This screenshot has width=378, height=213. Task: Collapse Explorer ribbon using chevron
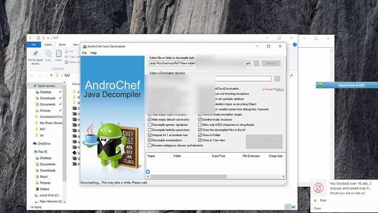click(x=289, y=45)
